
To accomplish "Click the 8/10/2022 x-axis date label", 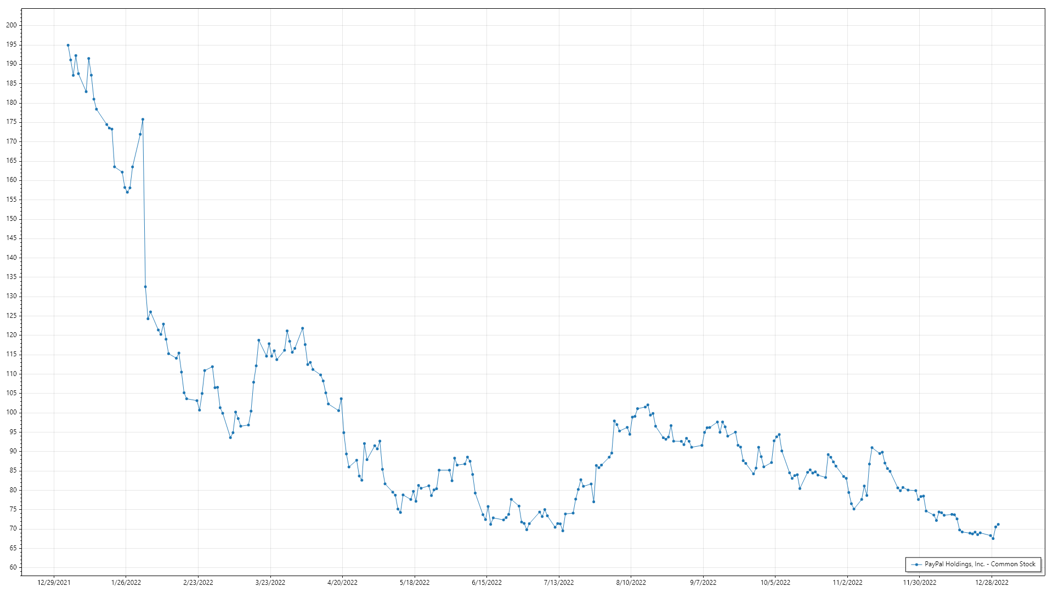I will pos(631,582).
